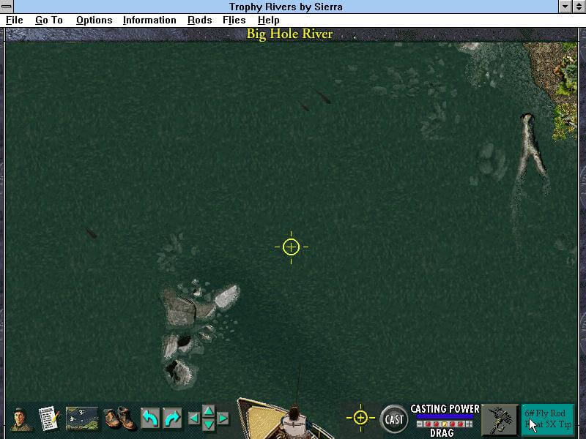The image size is (586, 439).
Task: Click the angler in the boat
Action: (294, 420)
